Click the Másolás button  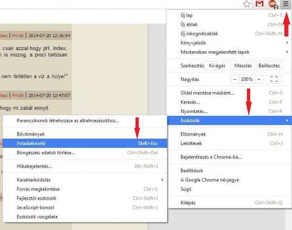click(x=243, y=66)
